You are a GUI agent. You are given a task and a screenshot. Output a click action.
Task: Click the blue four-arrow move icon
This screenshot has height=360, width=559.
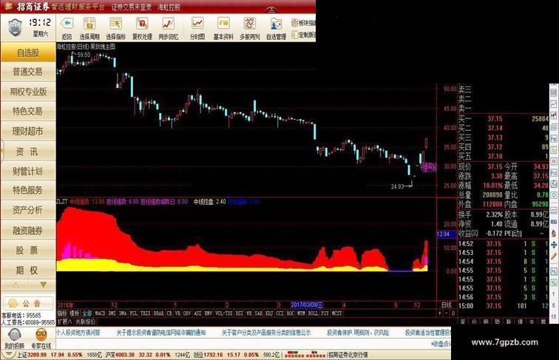(x=554, y=245)
